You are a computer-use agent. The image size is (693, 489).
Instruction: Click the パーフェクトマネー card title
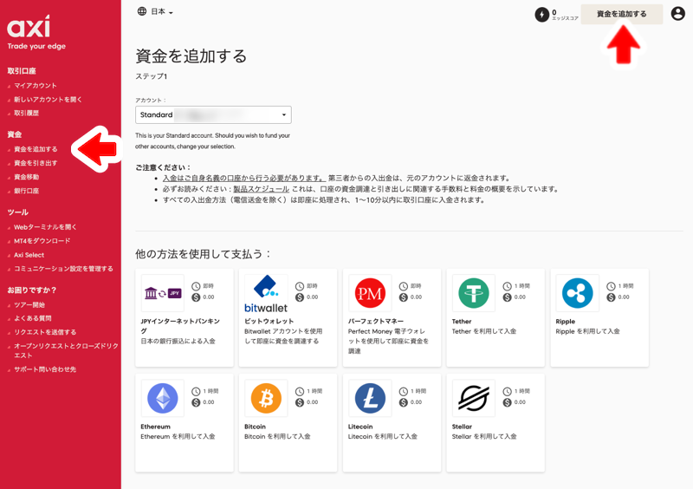[376, 322]
